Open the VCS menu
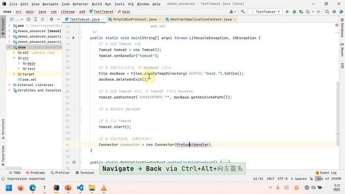Viewport: 345px width, 194px height. click(x=130, y=4)
